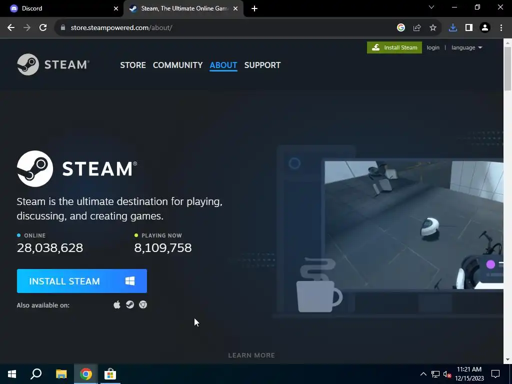Switch to the Discord tab
The image size is (512, 384).
point(61,8)
